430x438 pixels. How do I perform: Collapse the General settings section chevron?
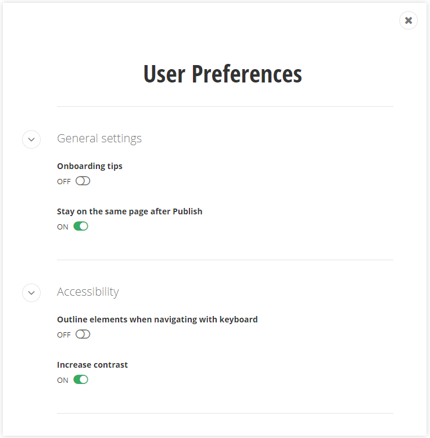click(x=31, y=139)
